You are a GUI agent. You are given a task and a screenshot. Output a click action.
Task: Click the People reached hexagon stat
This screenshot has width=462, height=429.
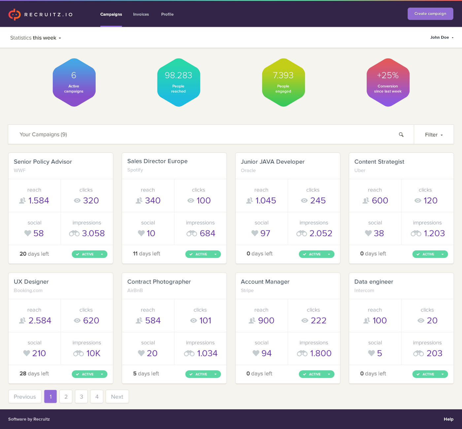click(x=179, y=82)
